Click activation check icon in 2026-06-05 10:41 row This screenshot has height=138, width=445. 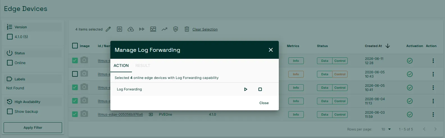(x=410, y=88)
